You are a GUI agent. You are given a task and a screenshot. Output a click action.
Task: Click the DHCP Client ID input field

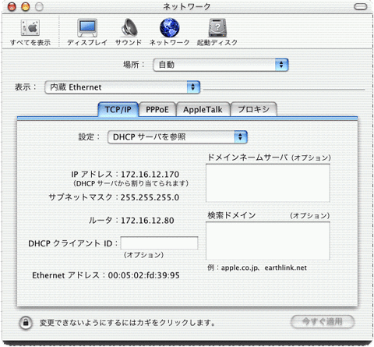coord(159,243)
